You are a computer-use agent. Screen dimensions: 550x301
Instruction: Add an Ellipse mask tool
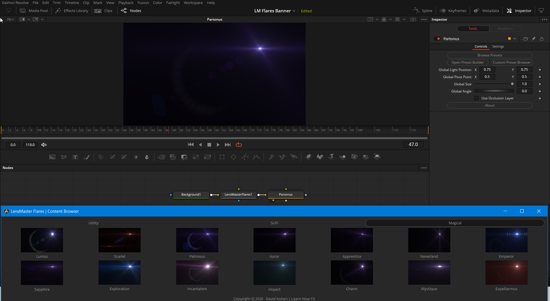point(233,157)
